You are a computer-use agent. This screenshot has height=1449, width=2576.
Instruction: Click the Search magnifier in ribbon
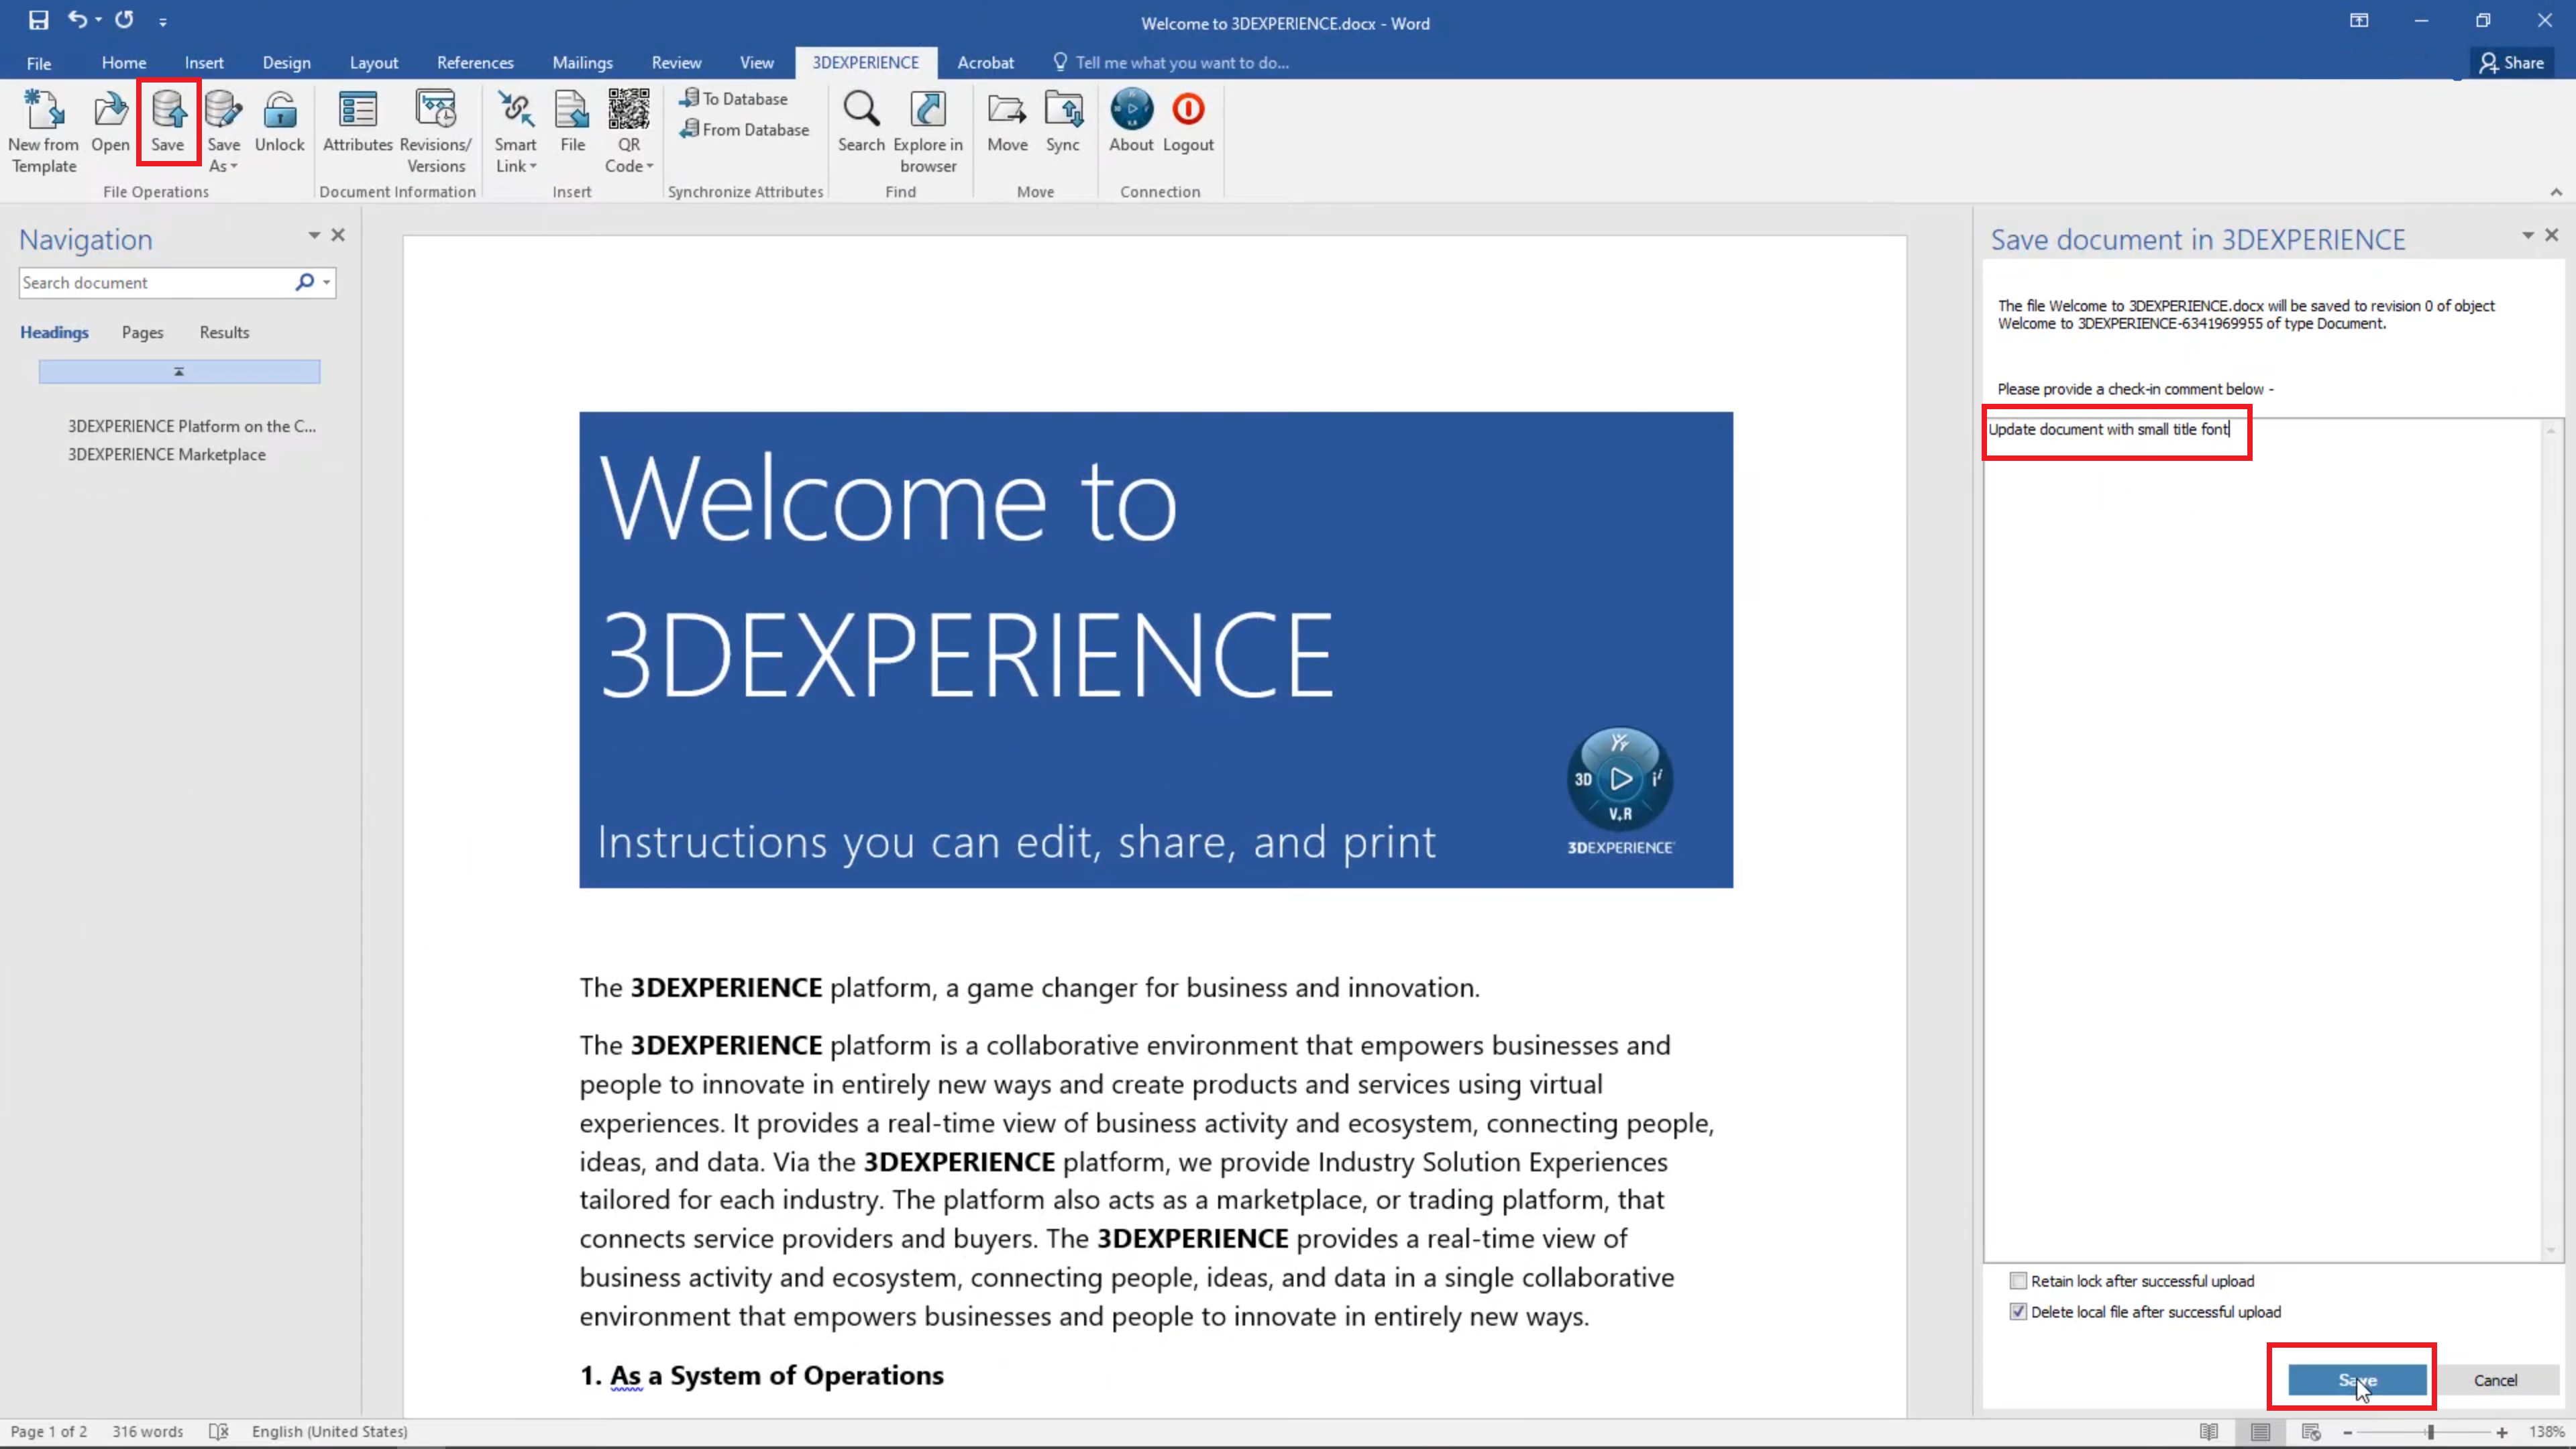[861, 110]
